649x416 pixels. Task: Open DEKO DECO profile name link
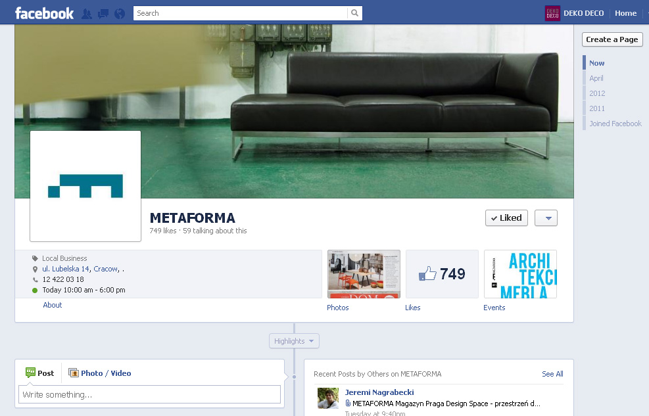(x=584, y=13)
